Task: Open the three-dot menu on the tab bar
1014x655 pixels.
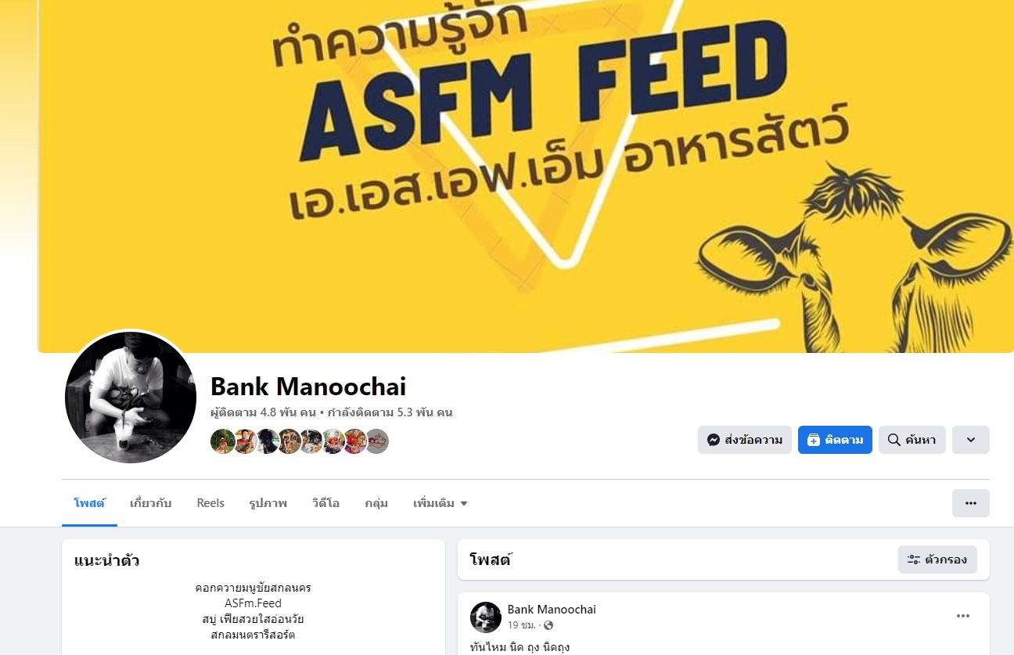Action: pos(971,503)
